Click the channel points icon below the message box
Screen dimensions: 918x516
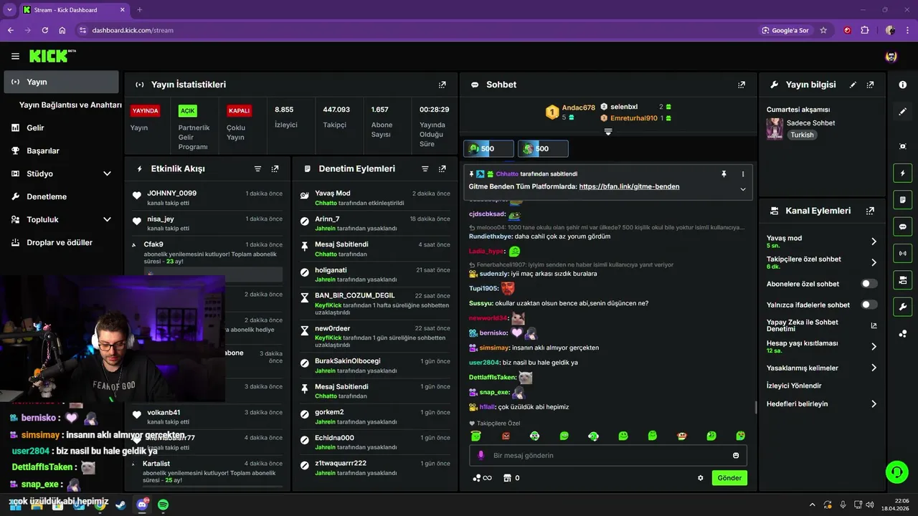[x=482, y=478]
